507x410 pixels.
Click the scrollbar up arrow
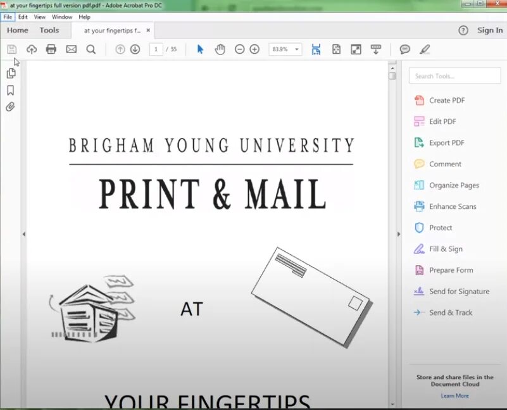click(392, 68)
